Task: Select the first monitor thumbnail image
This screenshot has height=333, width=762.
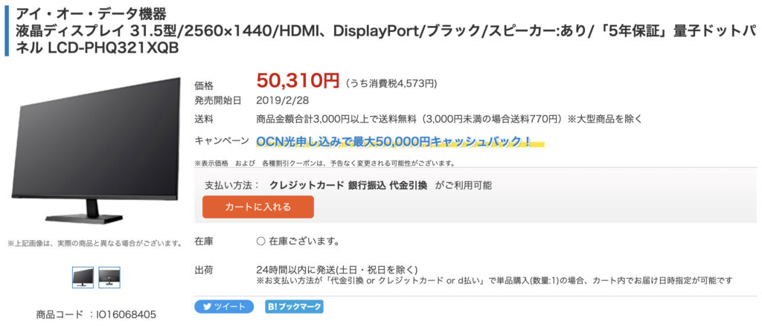Action: pos(83,277)
